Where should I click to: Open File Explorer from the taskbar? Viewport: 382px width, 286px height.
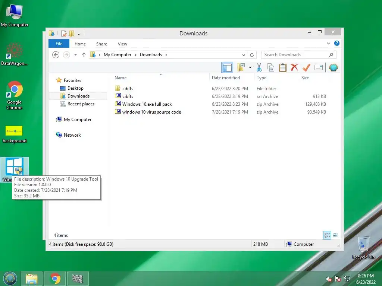click(x=32, y=279)
